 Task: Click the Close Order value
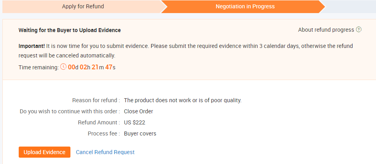(x=138, y=111)
